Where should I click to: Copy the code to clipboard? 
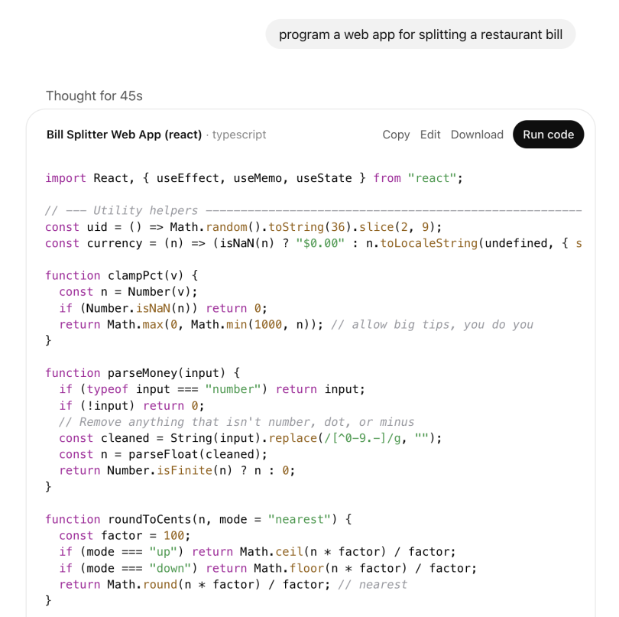tap(396, 134)
